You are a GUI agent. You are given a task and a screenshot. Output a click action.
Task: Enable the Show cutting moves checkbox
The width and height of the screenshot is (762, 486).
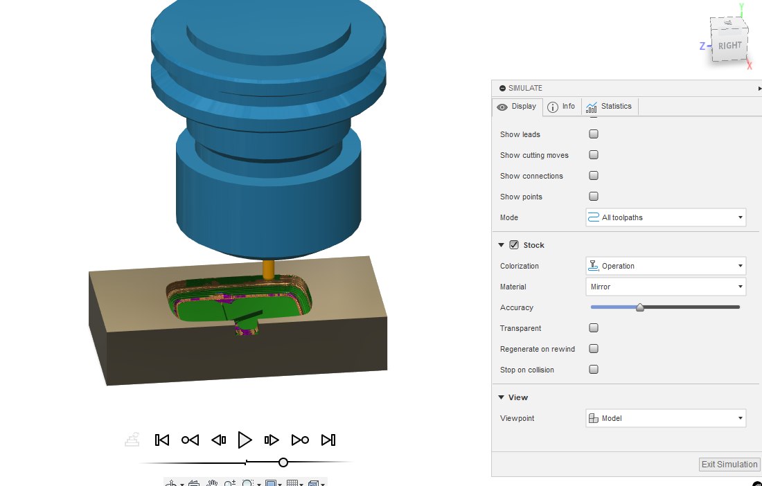tap(594, 155)
